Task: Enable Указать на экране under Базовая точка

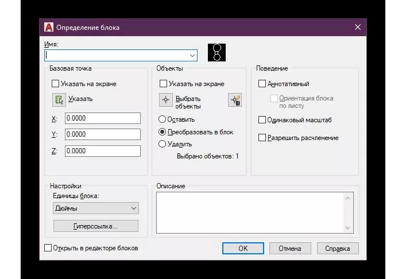Action: (x=55, y=83)
